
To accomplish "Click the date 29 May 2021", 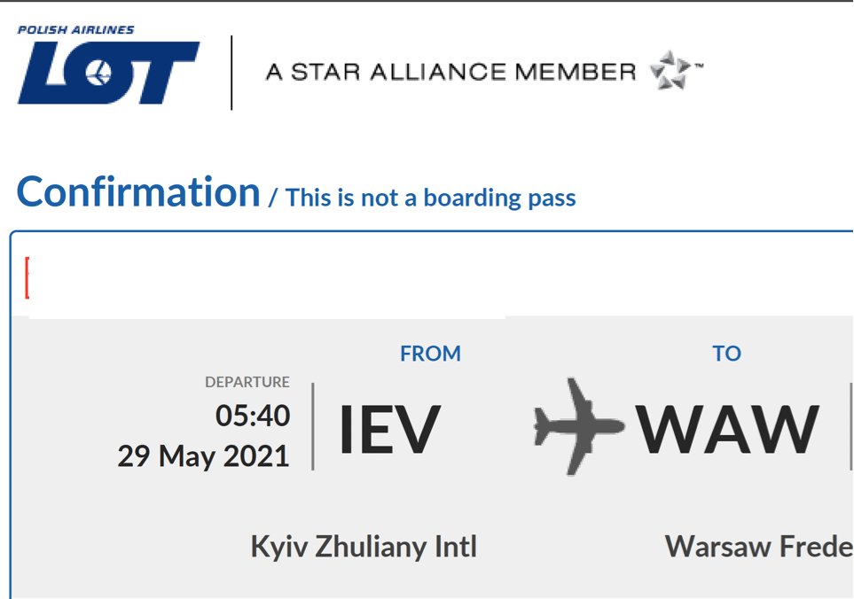I will [203, 455].
